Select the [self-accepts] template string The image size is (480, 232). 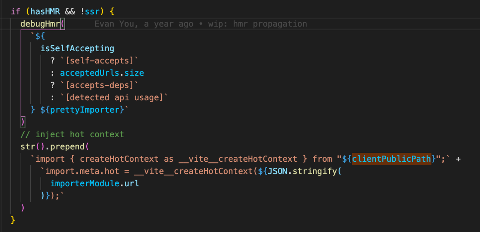(99, 61)
